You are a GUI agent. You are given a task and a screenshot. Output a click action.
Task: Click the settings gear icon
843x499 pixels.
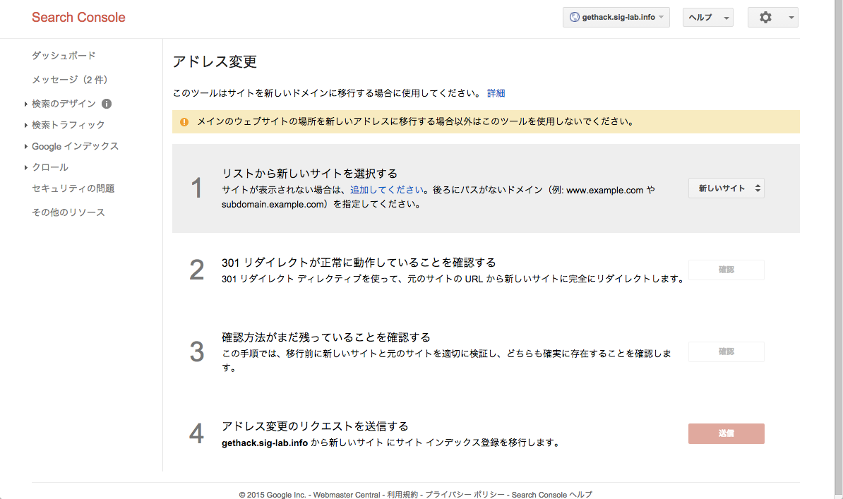(765, 17)
